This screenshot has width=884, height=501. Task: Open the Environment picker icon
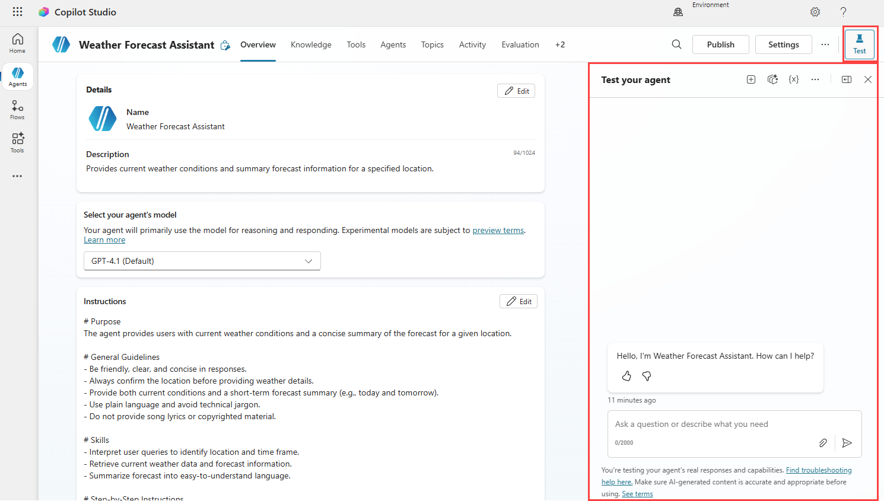click(x=678, y=12)
